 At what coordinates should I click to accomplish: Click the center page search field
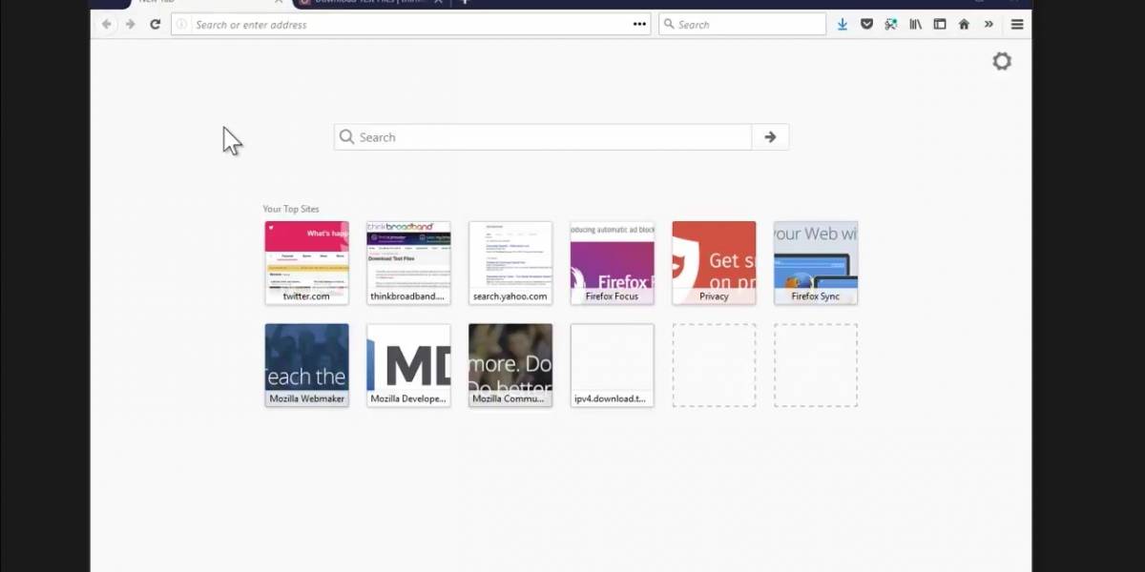(x=543, y=137)
